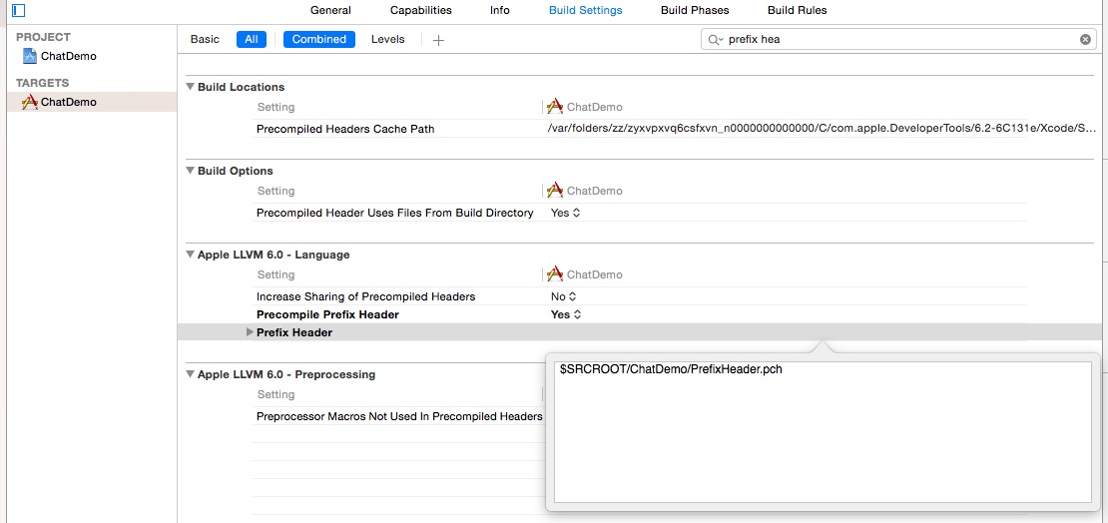Click ChatDemo column icon under Apple LLVM Language
Viewport: 1108px width, 523px height.
pyautogui.click(x=555, y=274)
